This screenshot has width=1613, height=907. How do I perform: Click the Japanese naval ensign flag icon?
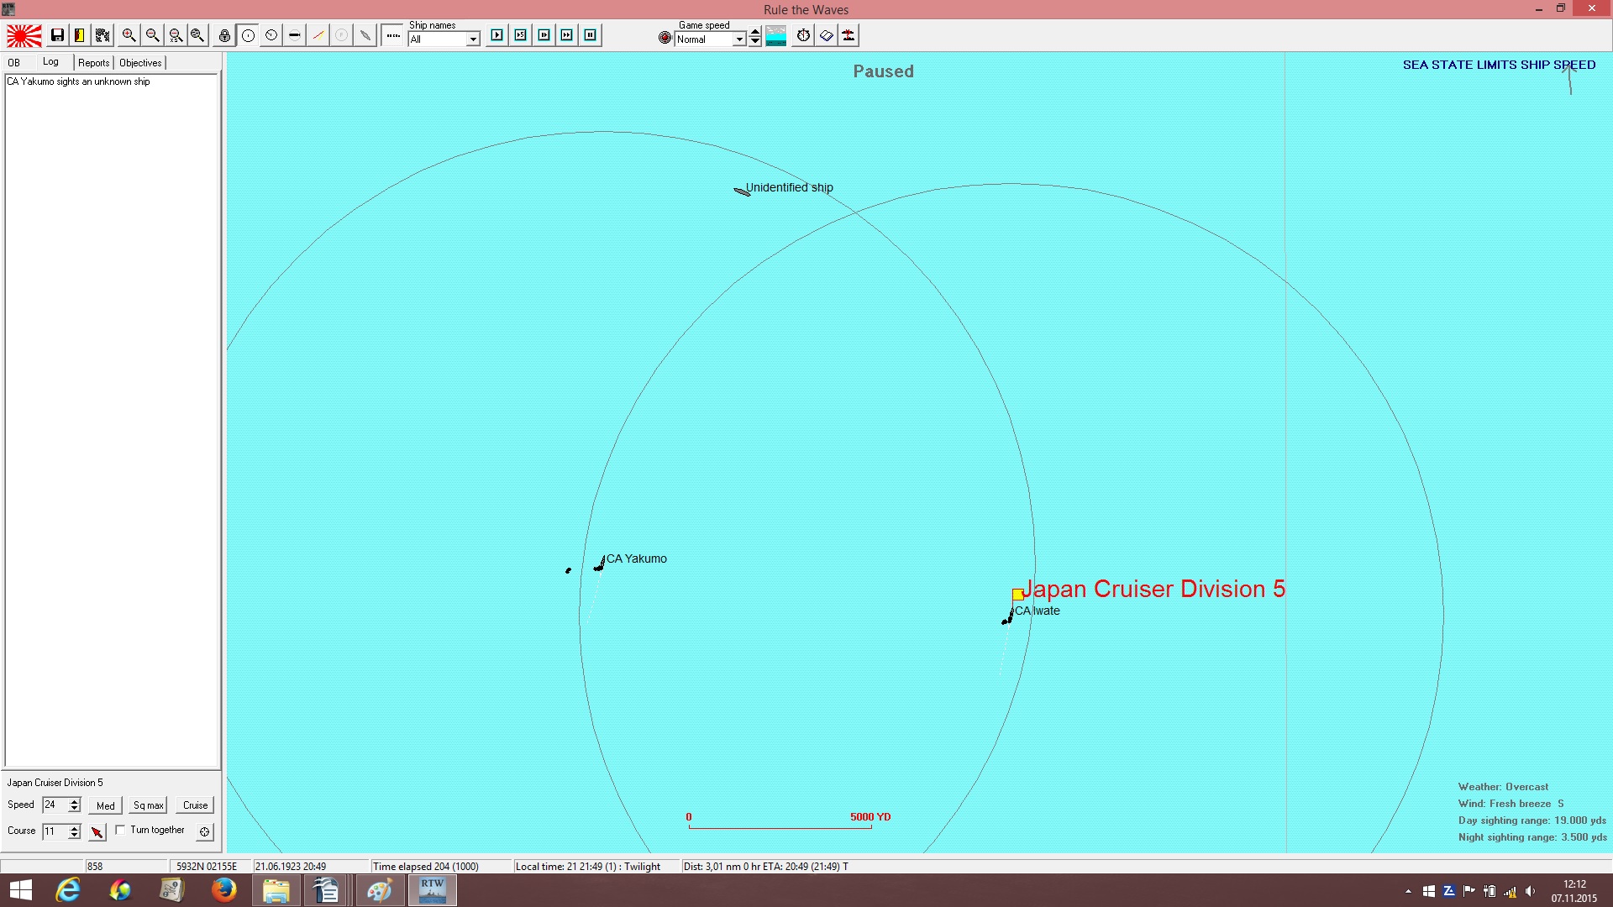24,35
